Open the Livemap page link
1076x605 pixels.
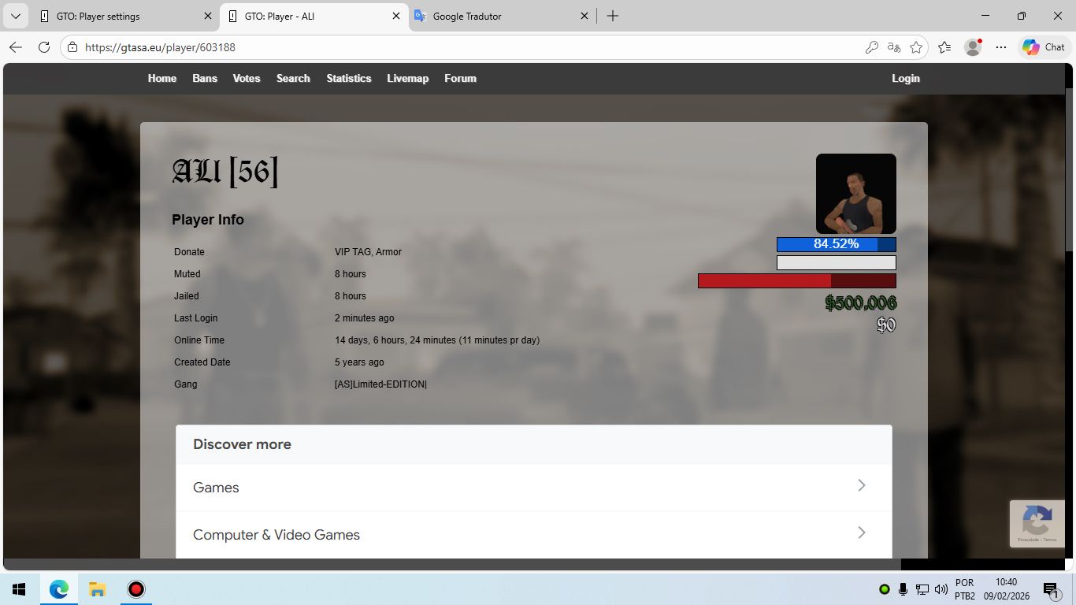click(x=407, y=79)
